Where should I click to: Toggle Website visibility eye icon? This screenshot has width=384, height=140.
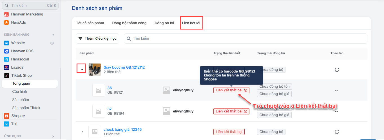(x=52, y=43)
